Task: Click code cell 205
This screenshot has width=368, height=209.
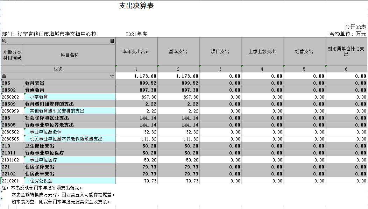Action: [12, 83]
